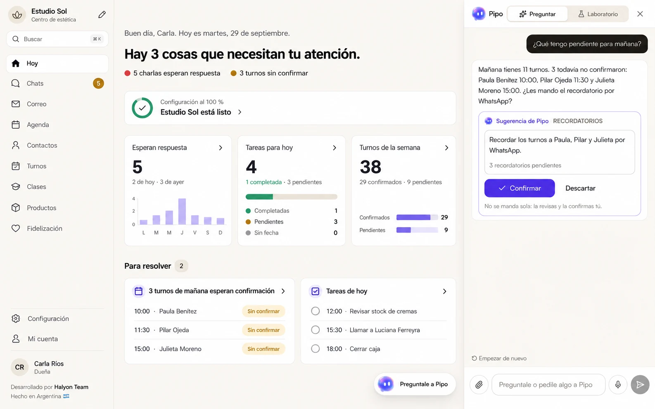
Task: Click the Preguntale o pedile algo a Pipo input
Action: (548, 385)
